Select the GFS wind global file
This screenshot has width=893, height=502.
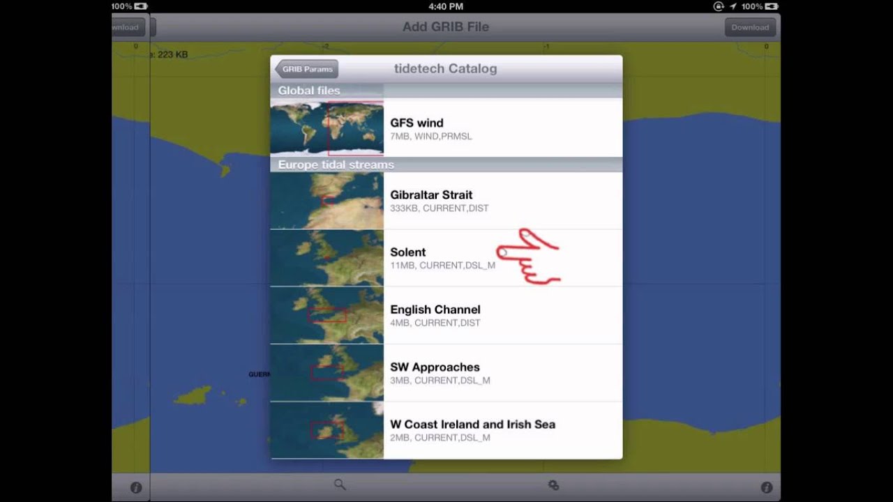[446, 128]
